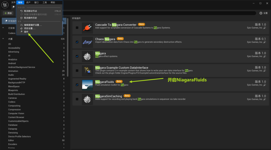Open the 资产 menu
This screenshot has height=150, width=271.
(x=28, y=2)
